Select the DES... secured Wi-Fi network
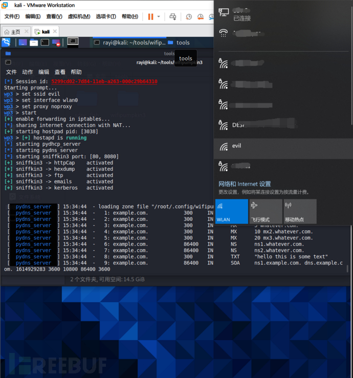The image size is (353, 378). (283, 125)
